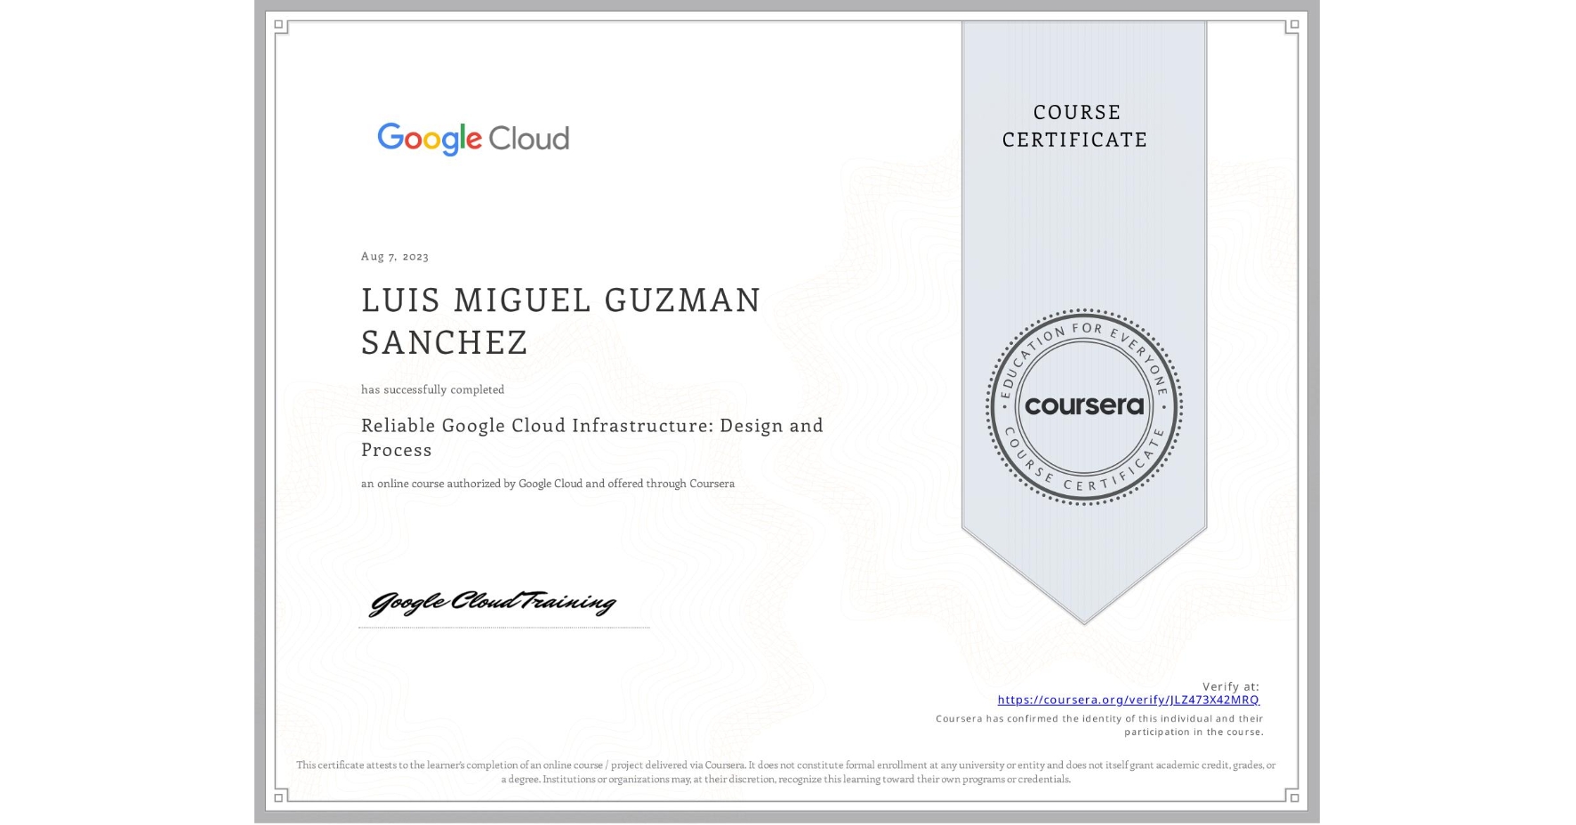Open the coursera.org/verify/JLZ473X42MRQ link
The height and width of the screenshot is (825, 1576).
[1128, 700]
